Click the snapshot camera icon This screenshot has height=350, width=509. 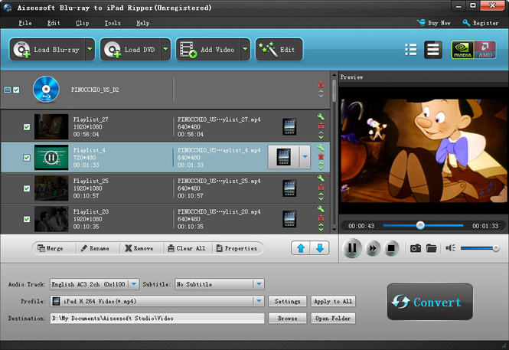[415, 248]
